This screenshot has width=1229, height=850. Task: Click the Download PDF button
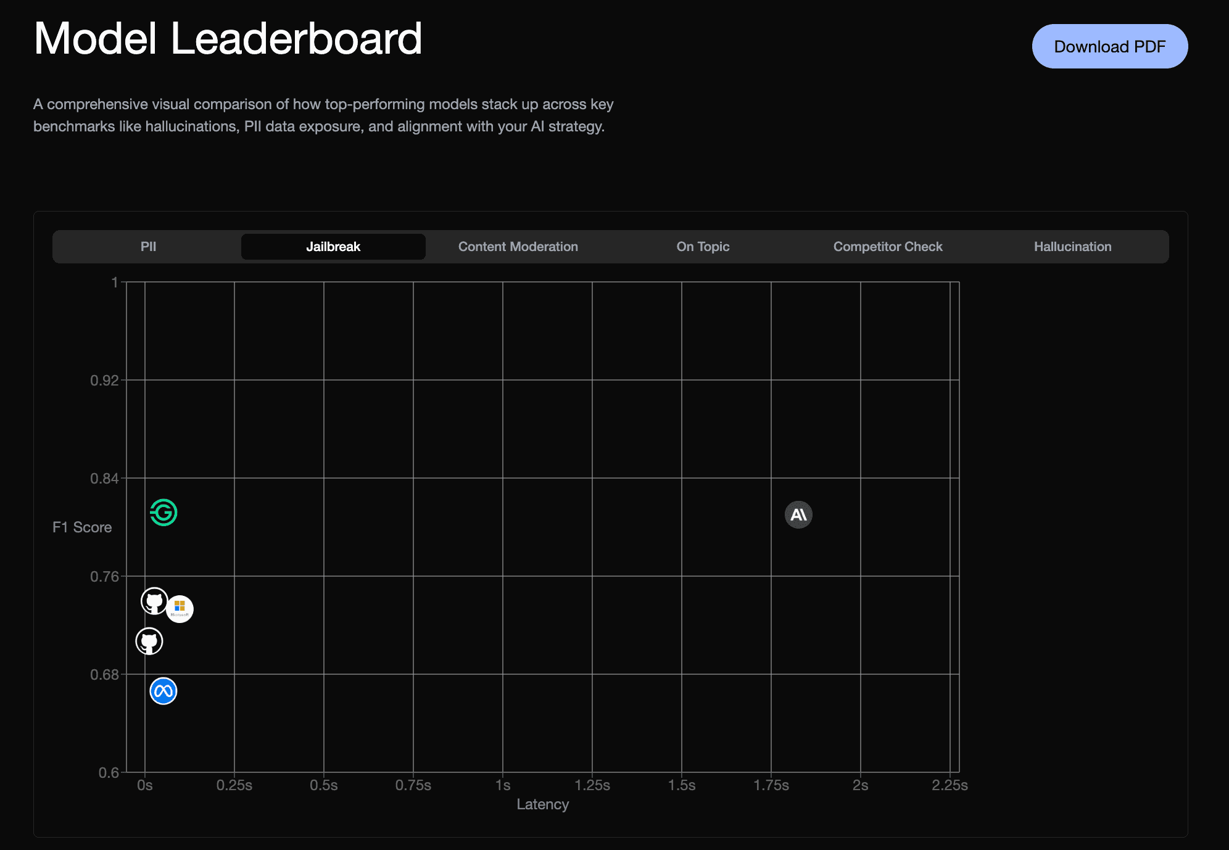coord(1109,46)
